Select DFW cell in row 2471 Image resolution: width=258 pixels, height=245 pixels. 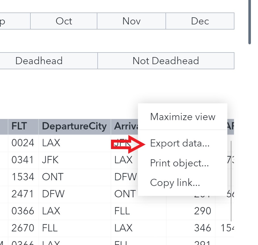(x=53, y=194)
